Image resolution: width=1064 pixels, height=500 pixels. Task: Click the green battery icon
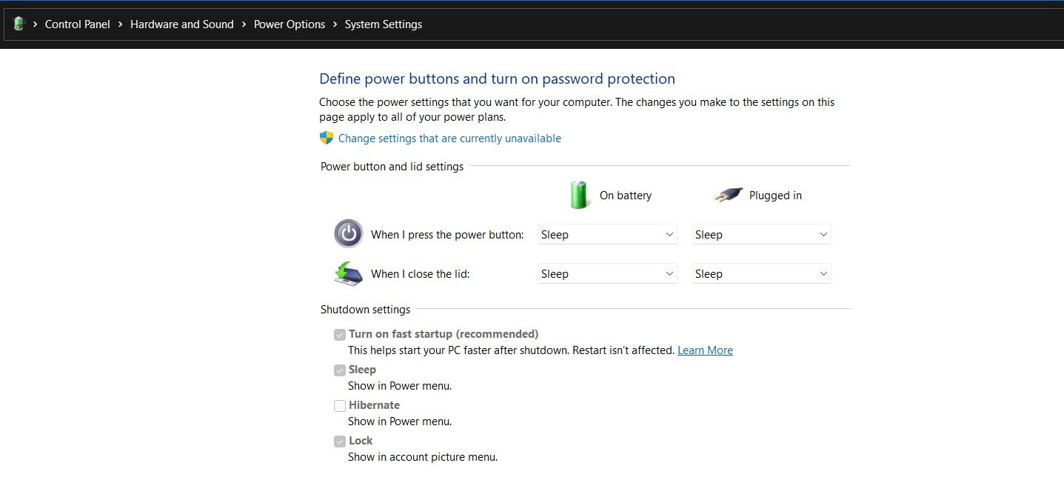click(x=578, y=194)
